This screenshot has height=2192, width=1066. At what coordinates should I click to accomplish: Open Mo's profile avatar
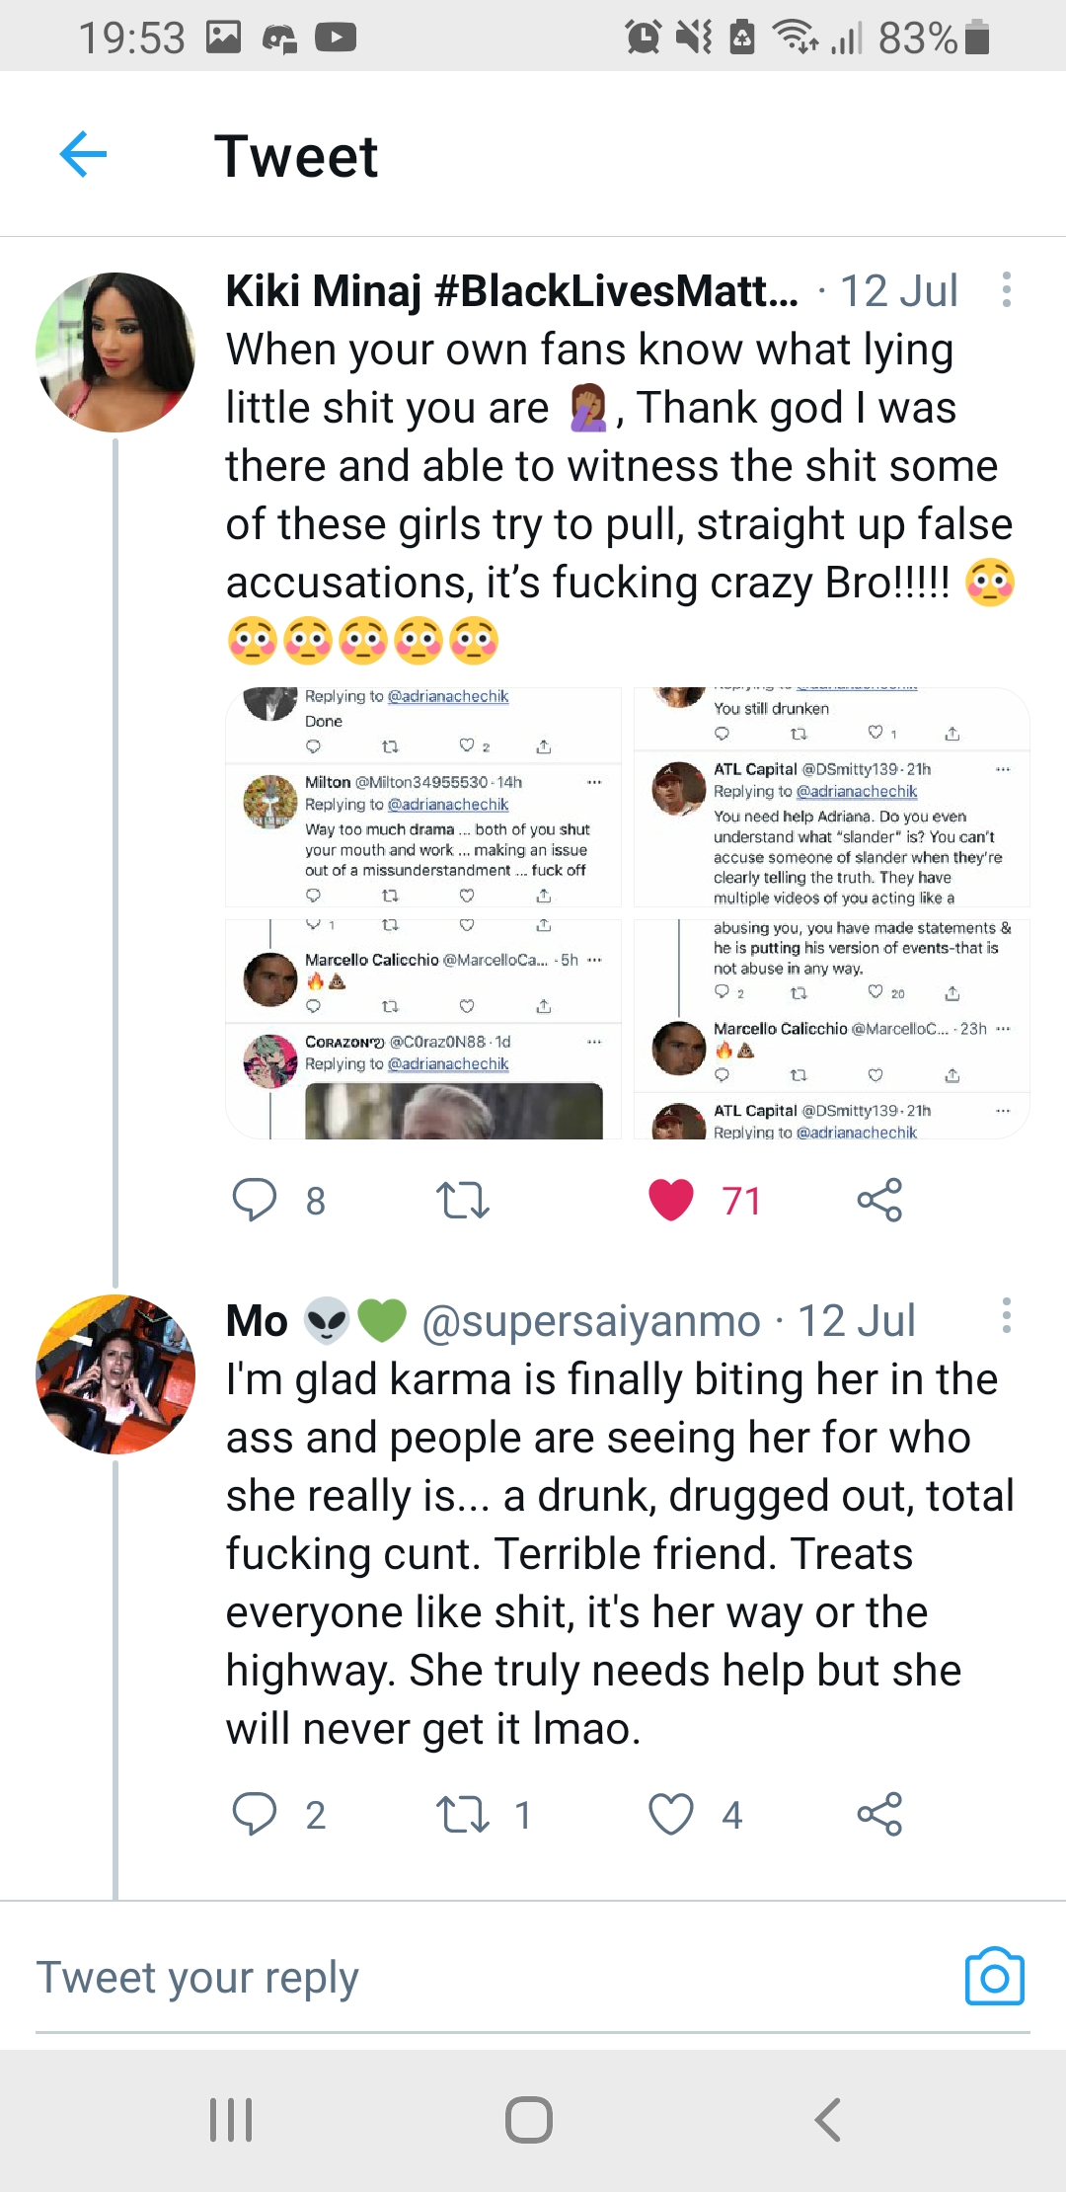pos(115,1373)
